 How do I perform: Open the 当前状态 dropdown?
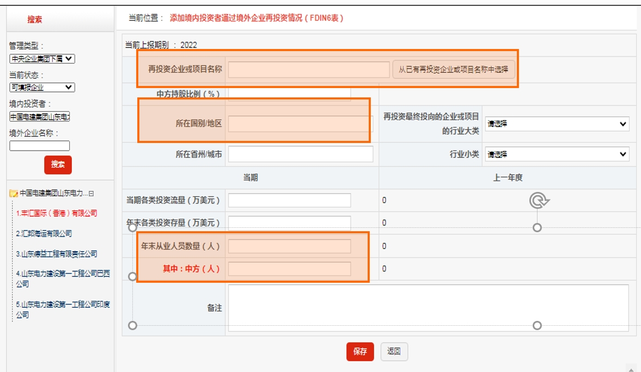point(42,88)
